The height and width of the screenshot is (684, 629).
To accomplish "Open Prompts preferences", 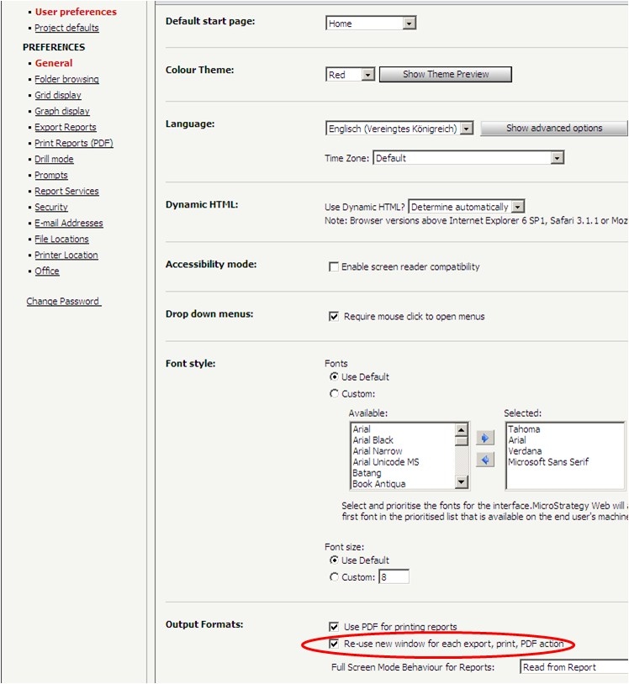I will tap(51, 176).
